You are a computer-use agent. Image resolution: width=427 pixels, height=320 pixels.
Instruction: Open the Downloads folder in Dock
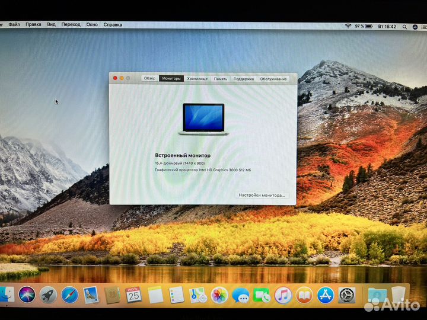(x=377, y=296)
